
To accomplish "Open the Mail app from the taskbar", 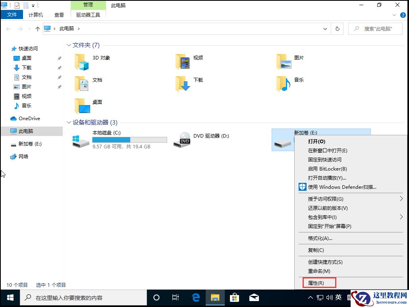I will coord(254,297).
